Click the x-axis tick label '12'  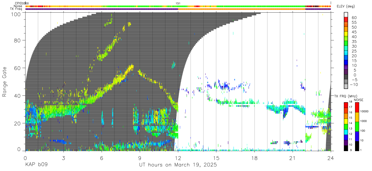(178, 158)
